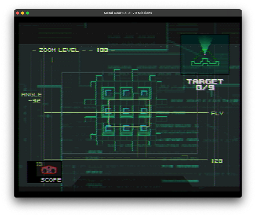Click the bottom-left target in the grid

[x=108, y=129]
